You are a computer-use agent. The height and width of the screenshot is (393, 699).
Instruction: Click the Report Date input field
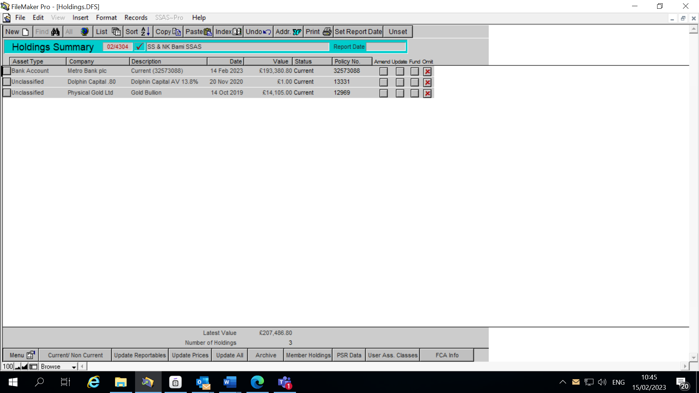(x=386, y=47)
